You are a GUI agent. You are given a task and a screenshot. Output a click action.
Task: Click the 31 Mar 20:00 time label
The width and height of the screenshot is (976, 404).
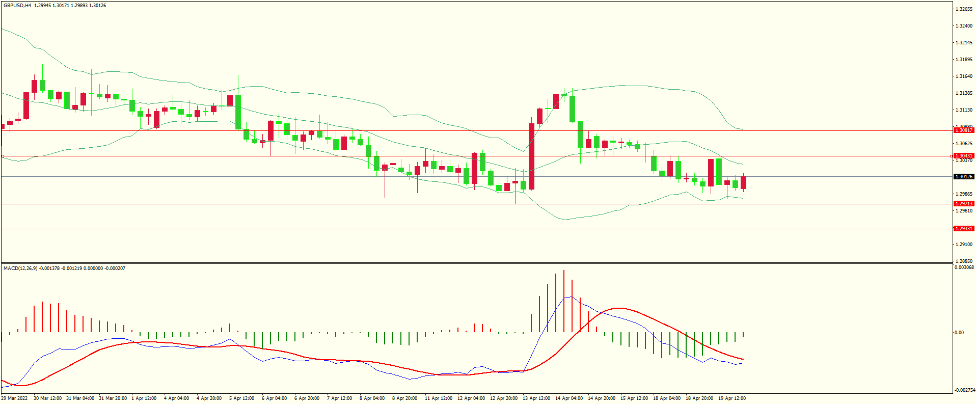coord(113,398)
